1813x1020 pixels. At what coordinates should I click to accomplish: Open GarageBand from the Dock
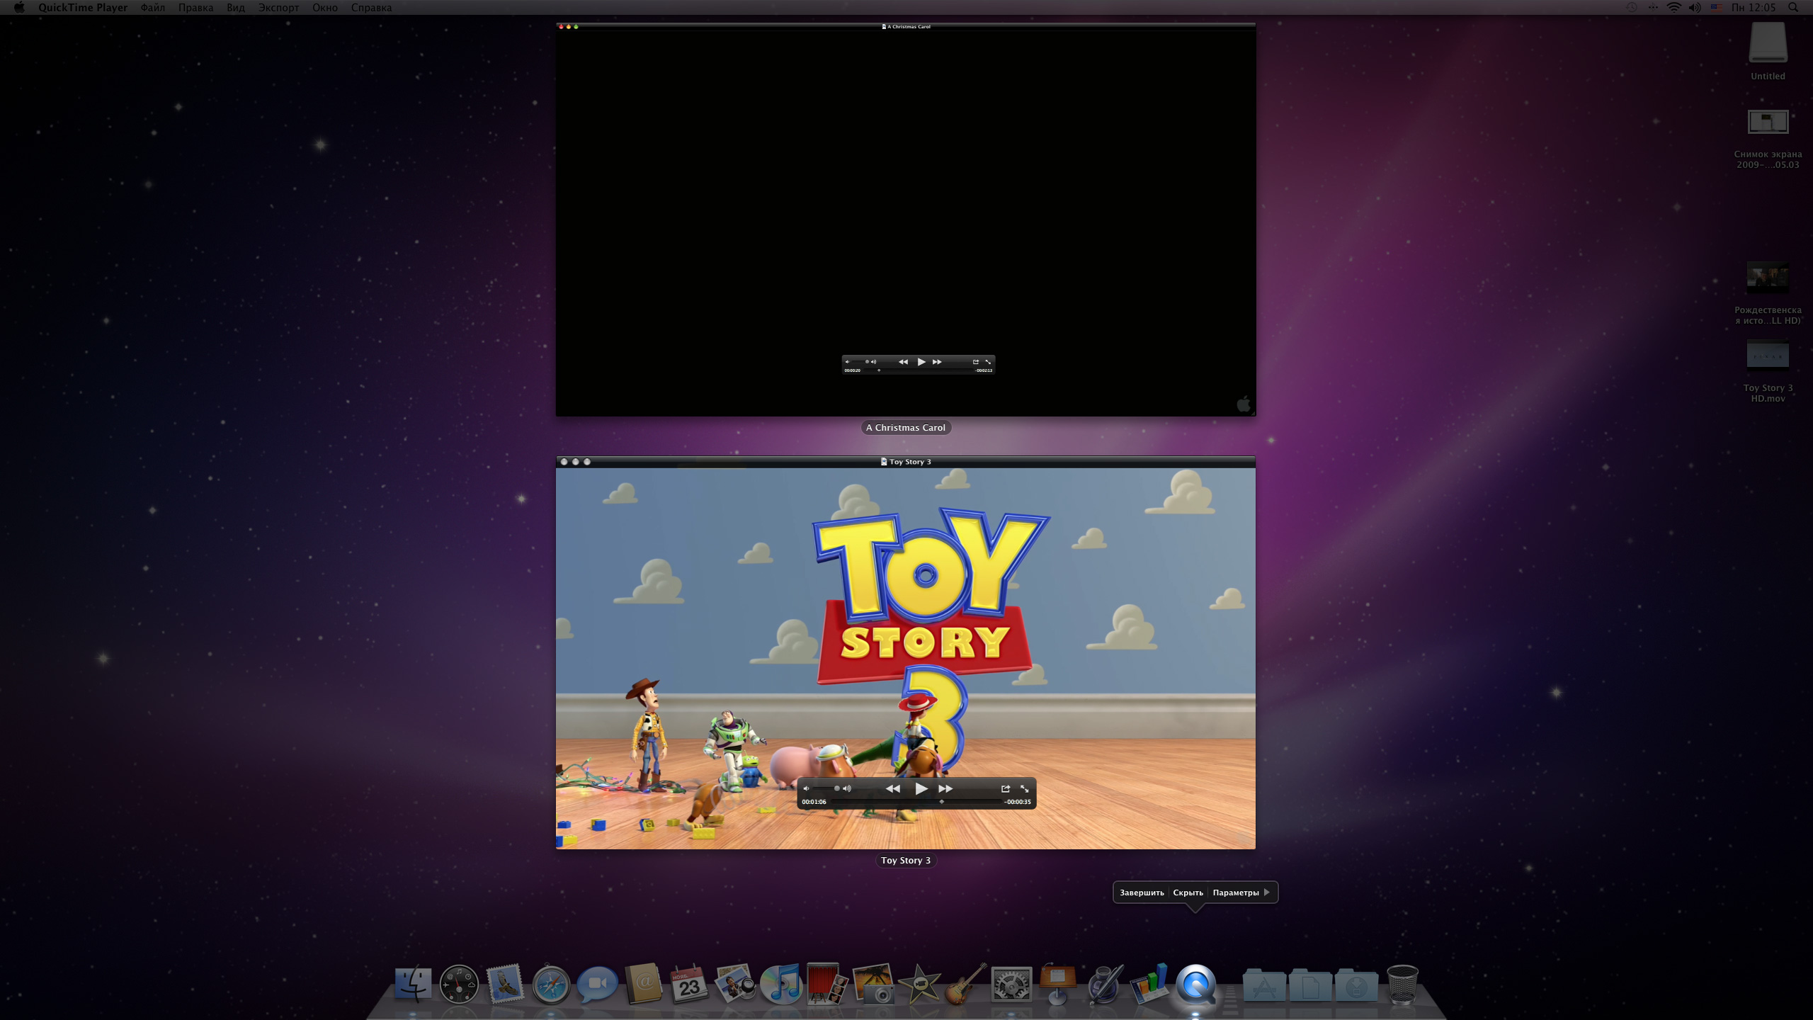click(x=965, y=983)
